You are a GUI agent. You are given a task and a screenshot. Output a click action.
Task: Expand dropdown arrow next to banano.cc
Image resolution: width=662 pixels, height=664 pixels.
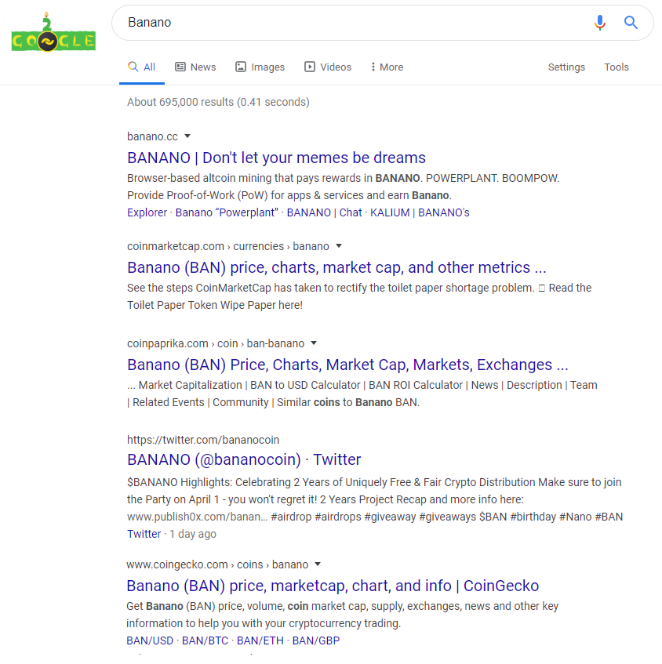pyautogui.click(x=187, y=136)
